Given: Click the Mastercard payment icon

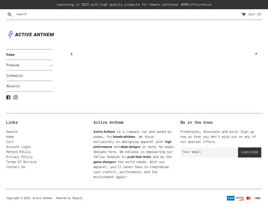Looking at the screenshot, I should click(x=248, y=198).
